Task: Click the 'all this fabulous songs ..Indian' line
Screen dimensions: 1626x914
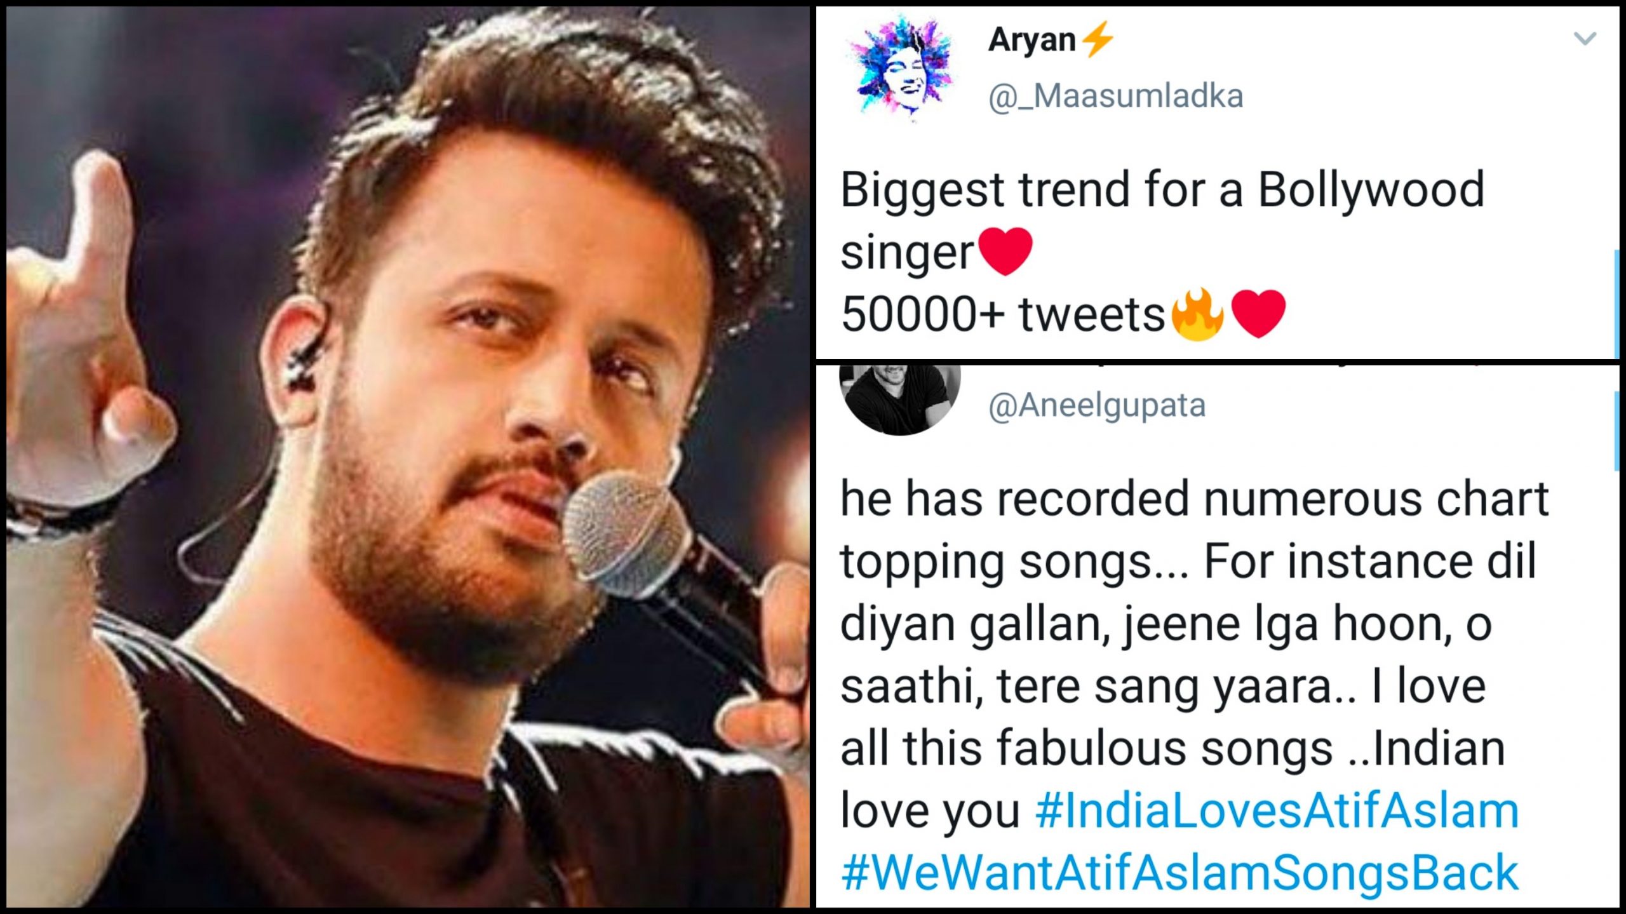Action: coord(1172,749)
